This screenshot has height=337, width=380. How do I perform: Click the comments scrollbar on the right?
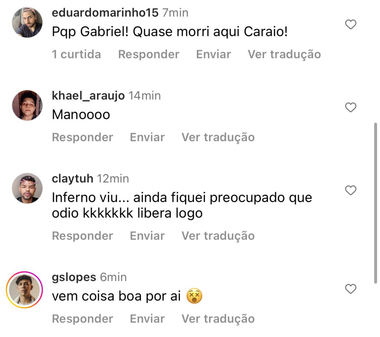(x=376, y=203)
